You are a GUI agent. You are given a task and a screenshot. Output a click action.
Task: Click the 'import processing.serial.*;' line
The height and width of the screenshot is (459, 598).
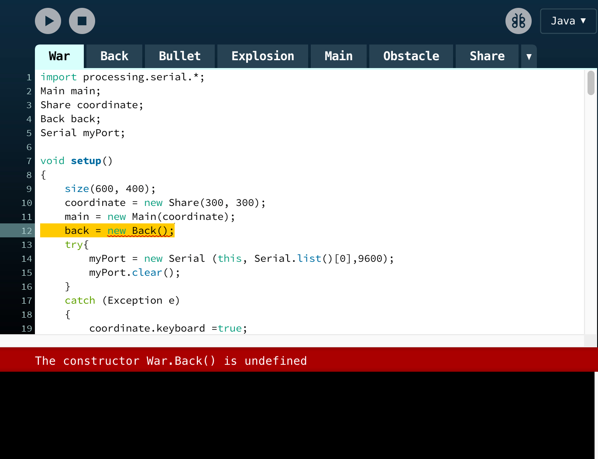tap(122, 77)
